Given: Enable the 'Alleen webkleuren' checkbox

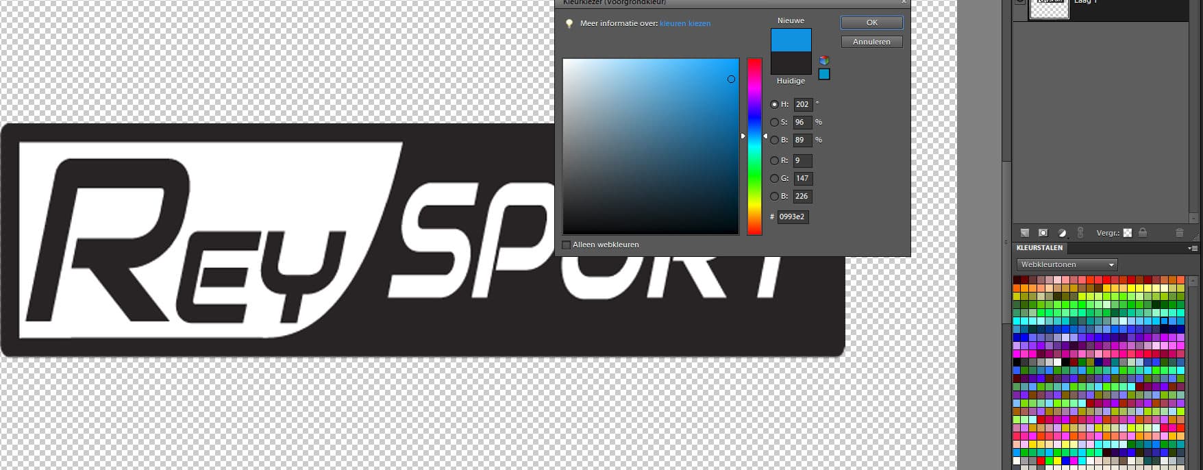Looking at the screenshot, I should [x=566, y=245].
